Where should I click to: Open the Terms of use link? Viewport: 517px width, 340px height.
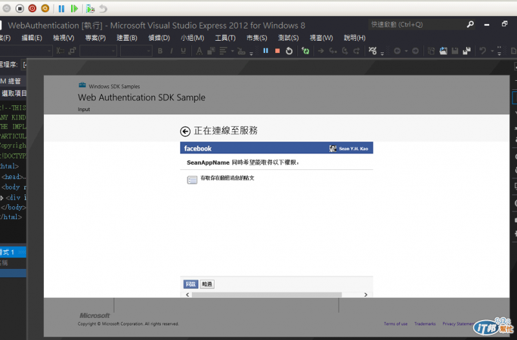tap(396, 324)
